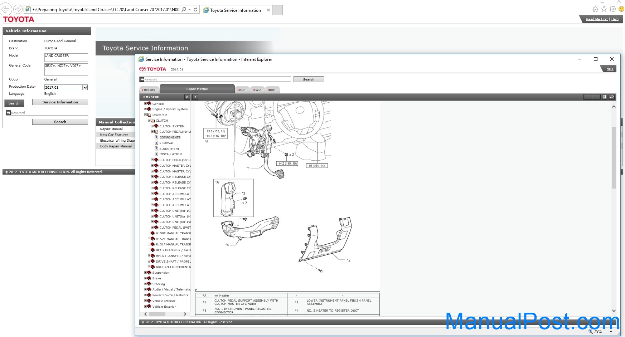Click the Internet Explorer back arrow
This screenshot has height=337, width=625.
pos(6,9)
